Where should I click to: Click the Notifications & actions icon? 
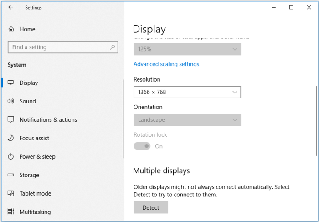click(10, 119)
